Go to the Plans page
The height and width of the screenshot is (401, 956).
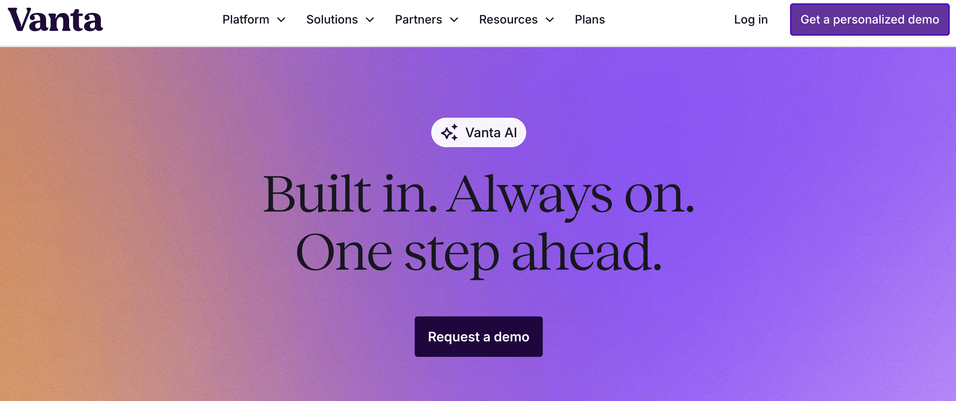(x=590, y=19)
